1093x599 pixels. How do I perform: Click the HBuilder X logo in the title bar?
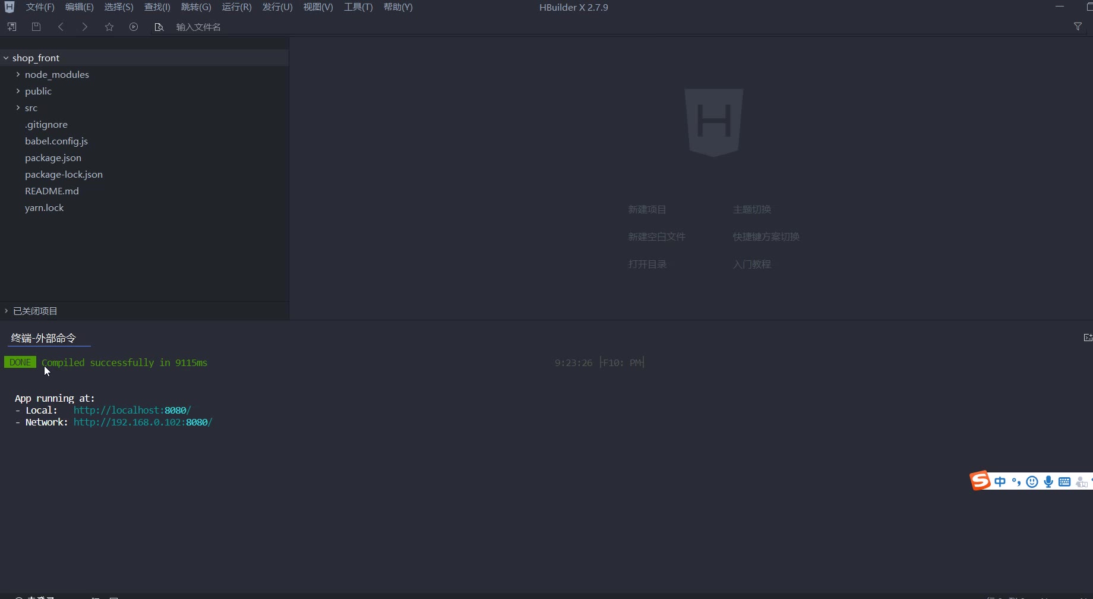(x=10, y=7)
